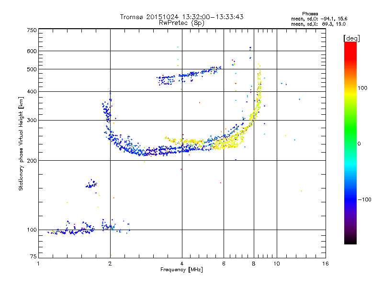The height and width of the screenshot is (287, 383).
Task: Click the colorbar tick label '100'
Action: 362,88
